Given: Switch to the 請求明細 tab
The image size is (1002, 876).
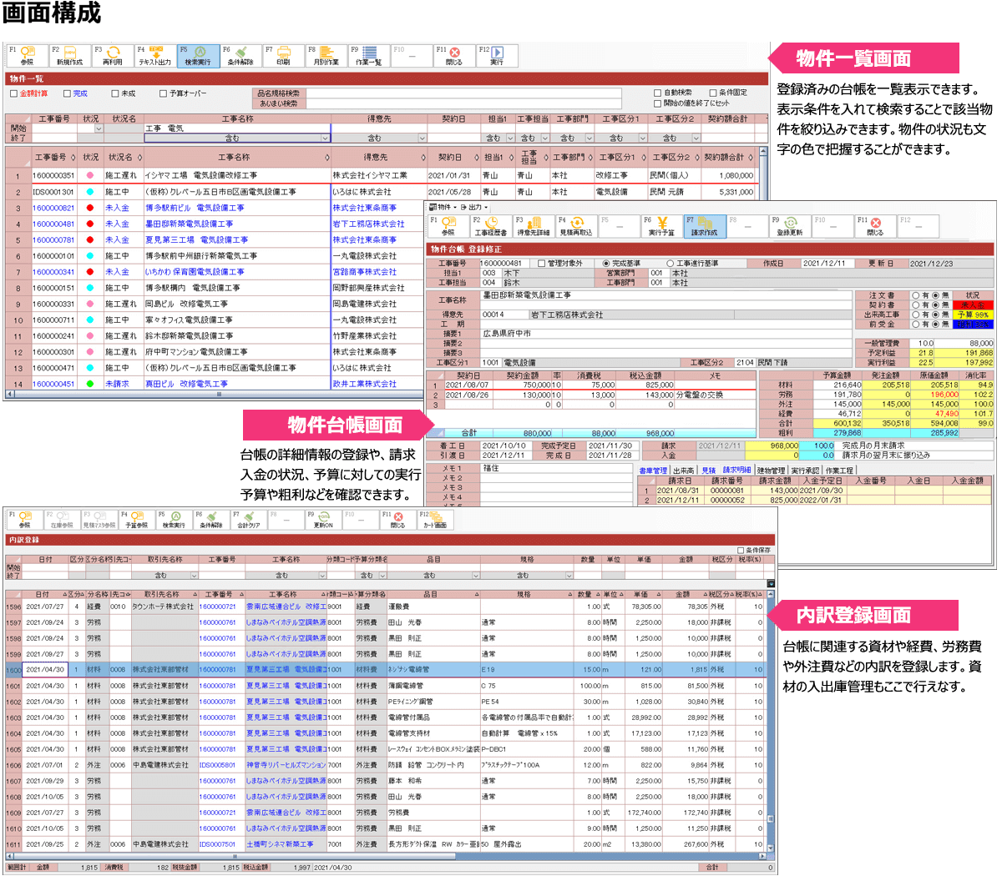Looking at the screenshot, I should pos(736,471).
